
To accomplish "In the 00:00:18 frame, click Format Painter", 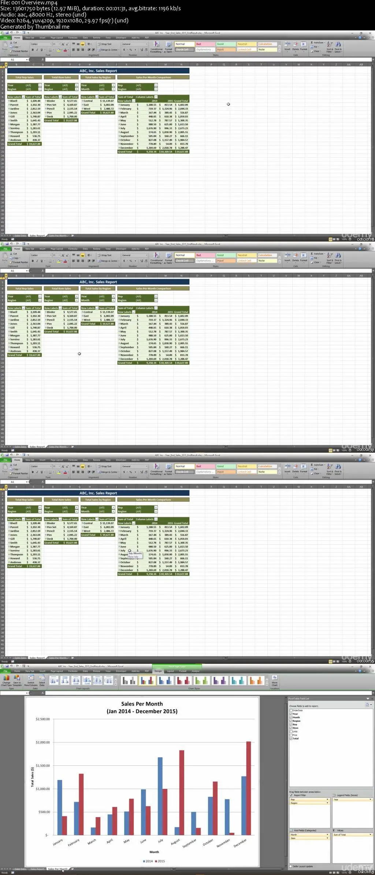I will coord(19,51).
